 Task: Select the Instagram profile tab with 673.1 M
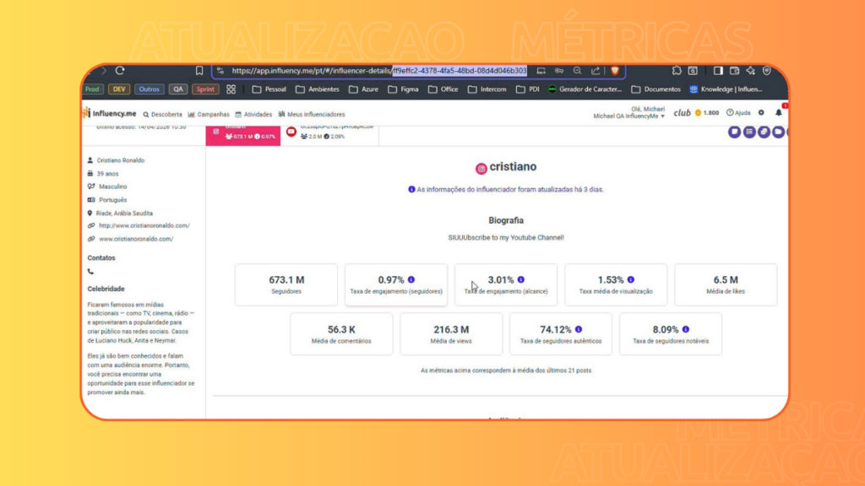click(x=243, y=136)
